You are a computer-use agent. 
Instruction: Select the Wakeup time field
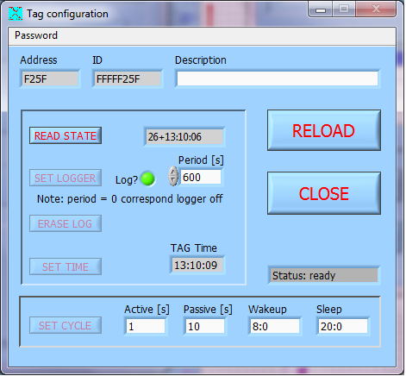point(275,326)
